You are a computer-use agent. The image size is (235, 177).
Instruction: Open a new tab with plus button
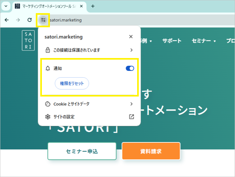coord(93,6)
